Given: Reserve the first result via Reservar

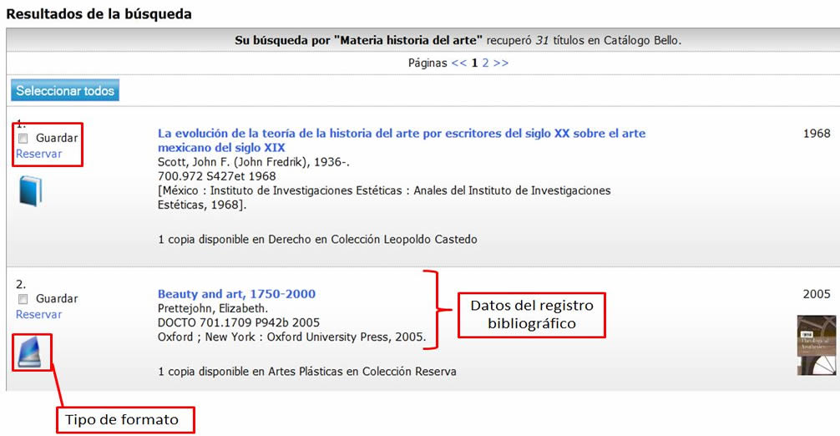Looking at the screenshot, I should click(38, 154).
